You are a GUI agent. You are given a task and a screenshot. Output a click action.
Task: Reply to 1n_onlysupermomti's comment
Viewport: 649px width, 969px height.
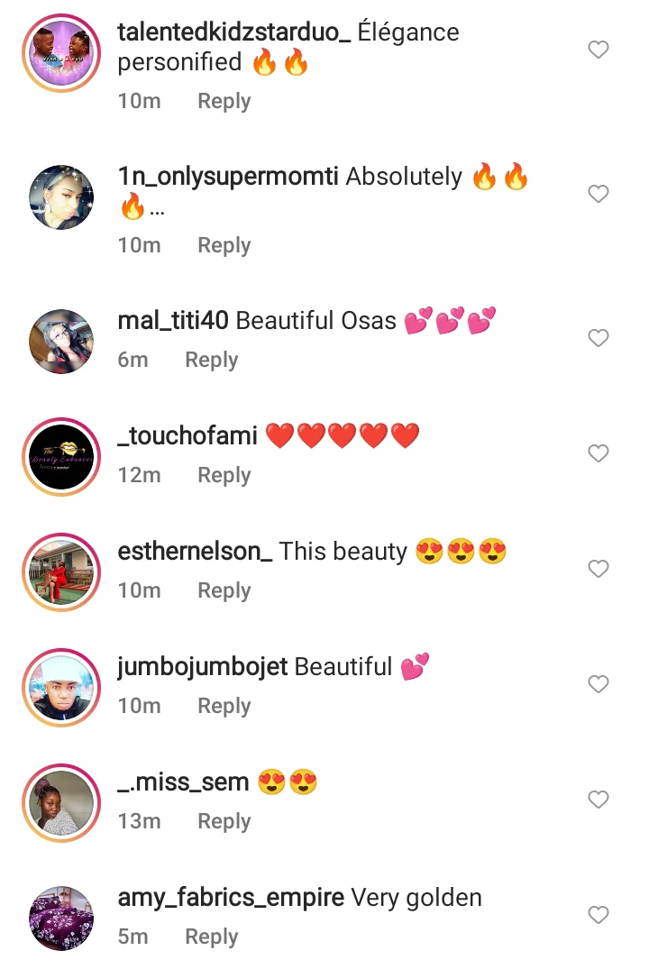click(224, 245)
